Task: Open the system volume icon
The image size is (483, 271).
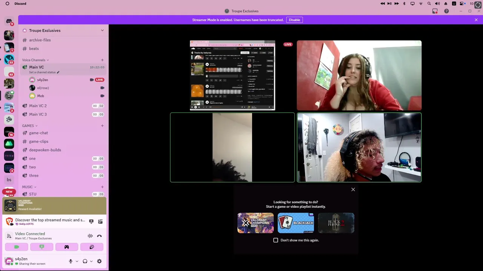Action: click(437, 3)
